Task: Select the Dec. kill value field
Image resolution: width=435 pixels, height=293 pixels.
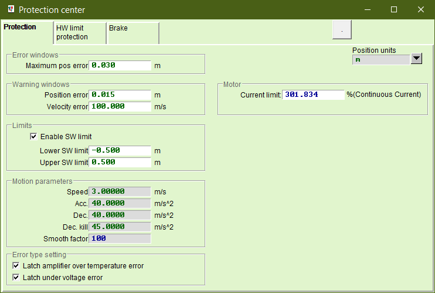Action: (x=120, y=227)
